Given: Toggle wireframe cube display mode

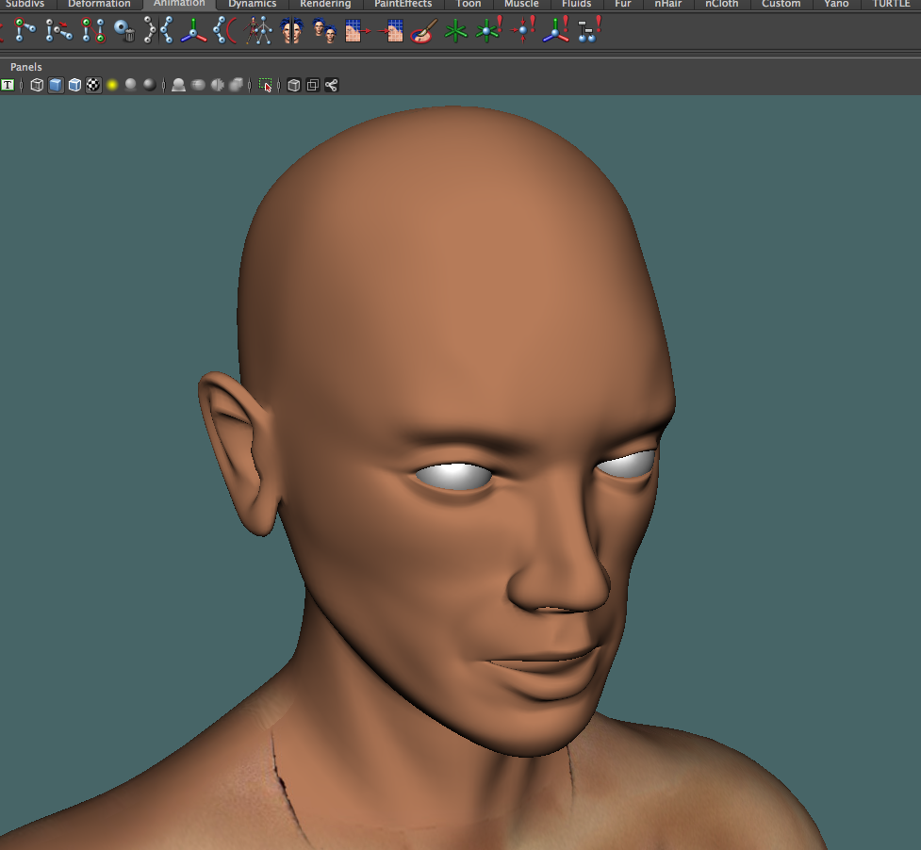Looking at the screenshot, I should tap(37, 85).
